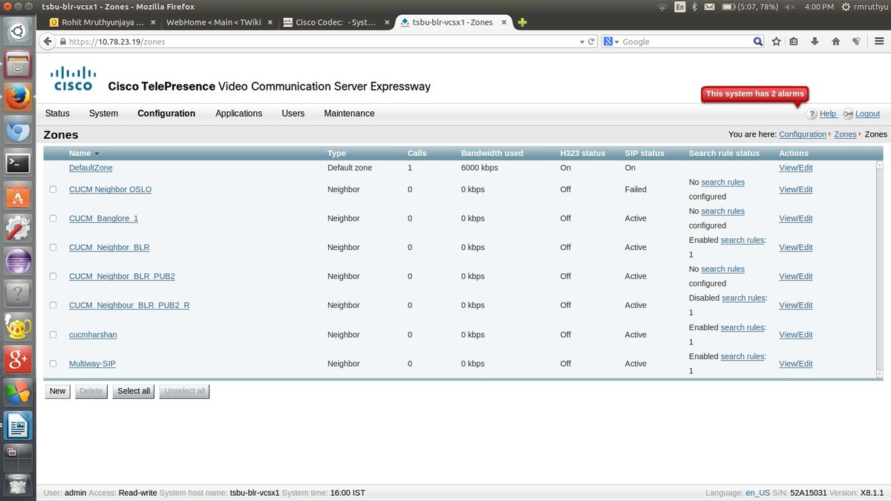Go to Firefox home page icon
The image size is (891, 501).
point(835,42)
